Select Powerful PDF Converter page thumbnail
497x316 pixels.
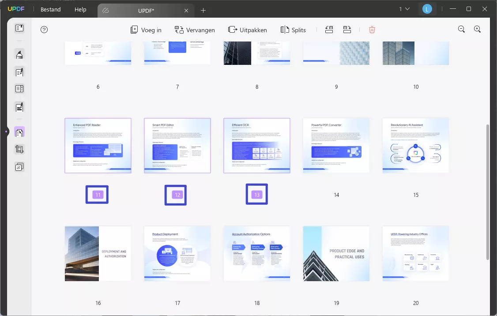336,146
